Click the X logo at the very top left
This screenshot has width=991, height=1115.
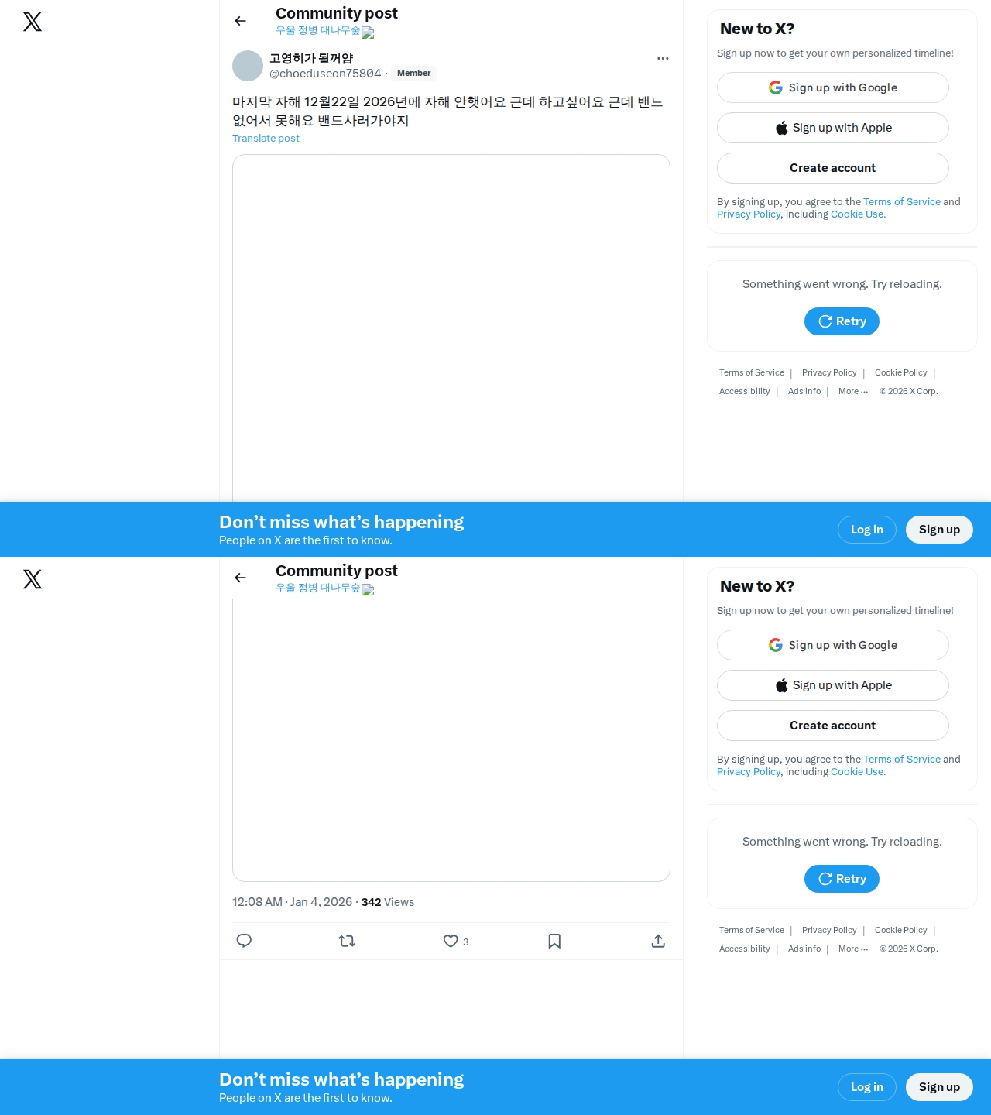pos(33,22)
